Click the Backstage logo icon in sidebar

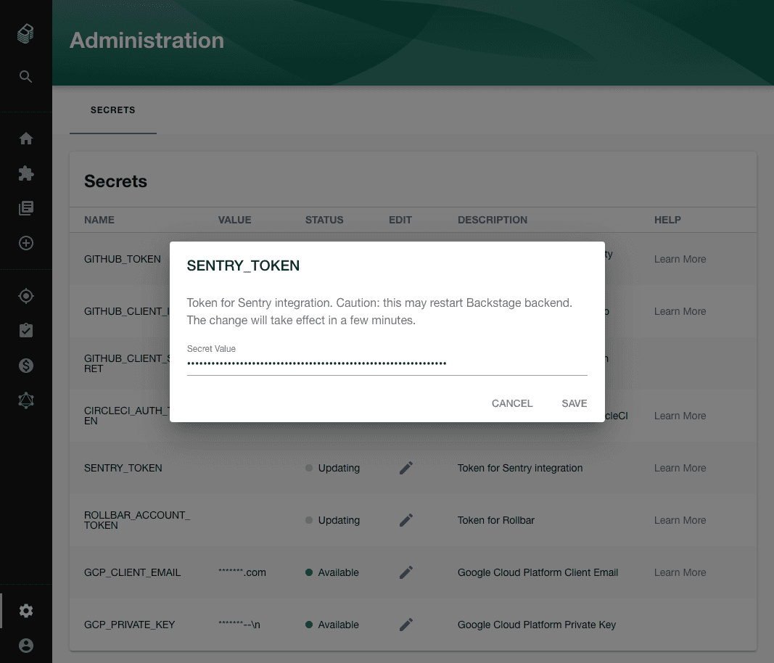(25, 33)
